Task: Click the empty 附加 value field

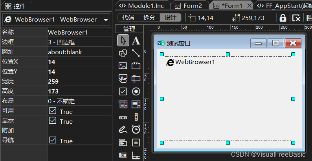Action: (80, 130)
